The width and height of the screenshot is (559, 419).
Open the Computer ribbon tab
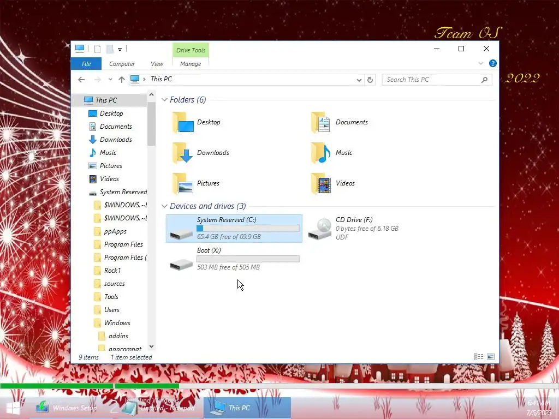(122, 64)
